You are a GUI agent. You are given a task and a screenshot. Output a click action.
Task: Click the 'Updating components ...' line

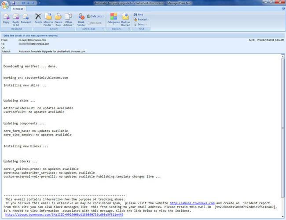24,123
